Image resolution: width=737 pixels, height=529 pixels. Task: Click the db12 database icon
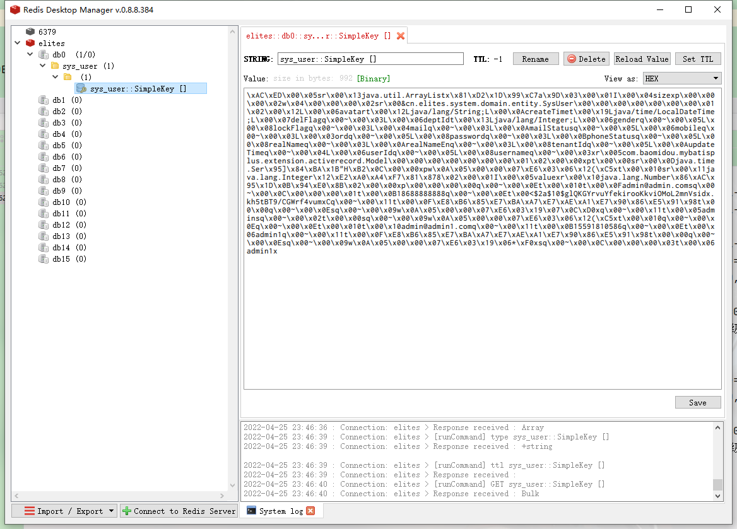click(x=44, y=224)
